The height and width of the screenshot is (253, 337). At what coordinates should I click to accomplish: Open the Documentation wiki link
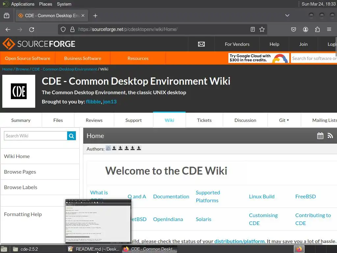tap(171, 196)
